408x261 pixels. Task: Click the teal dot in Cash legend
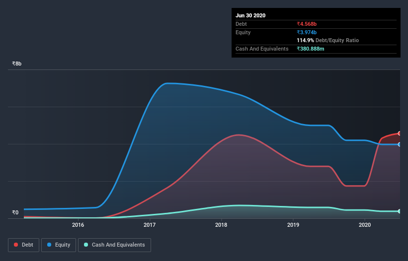86,245
